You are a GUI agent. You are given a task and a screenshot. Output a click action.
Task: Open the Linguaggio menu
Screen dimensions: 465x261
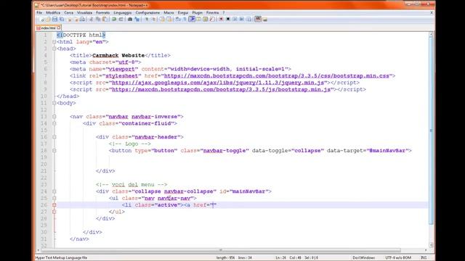[x=123, y=13]
